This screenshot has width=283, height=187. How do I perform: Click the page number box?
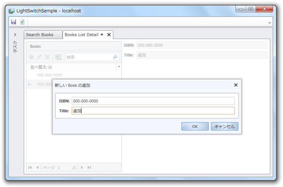(64, 168)
